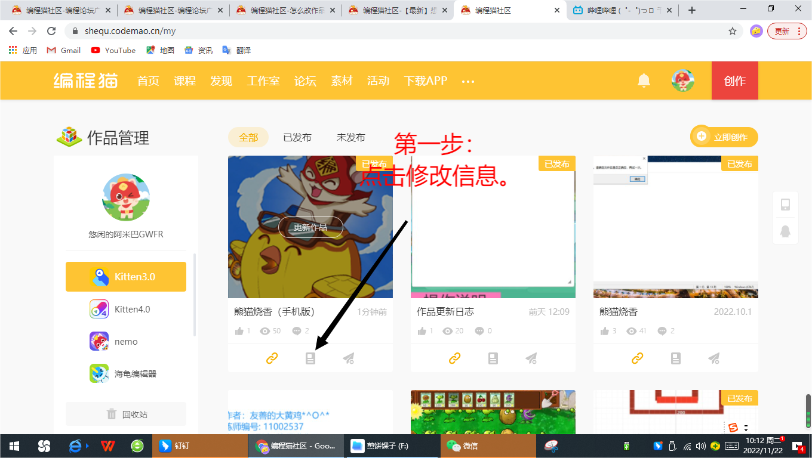Click the 编程猫 logo

[85, 81]
